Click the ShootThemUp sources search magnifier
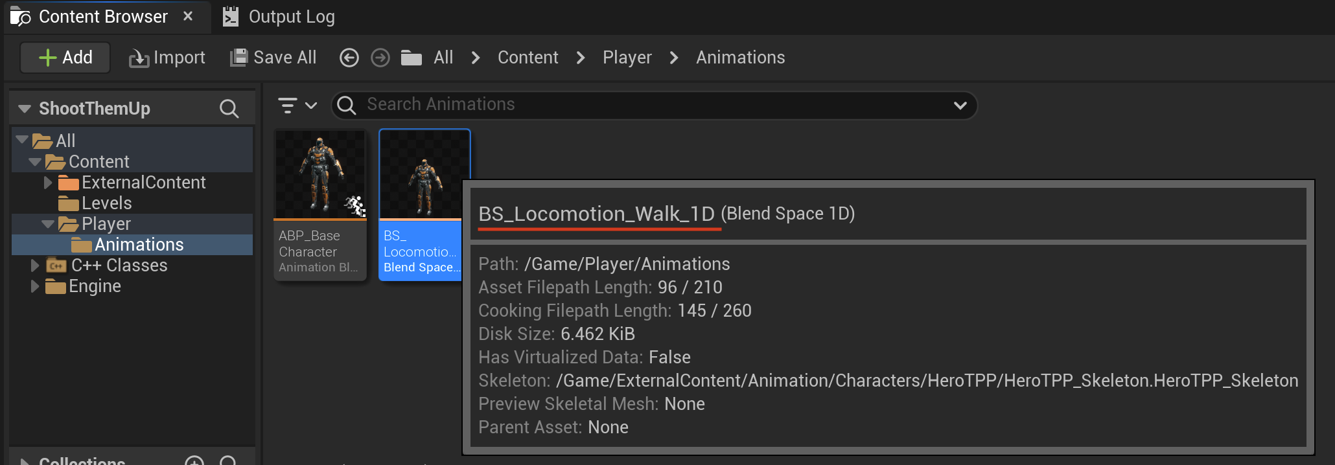 (x=229, y=108)
